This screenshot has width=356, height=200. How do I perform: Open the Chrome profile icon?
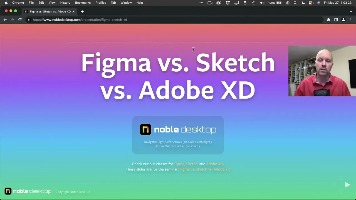click(343, 20)
